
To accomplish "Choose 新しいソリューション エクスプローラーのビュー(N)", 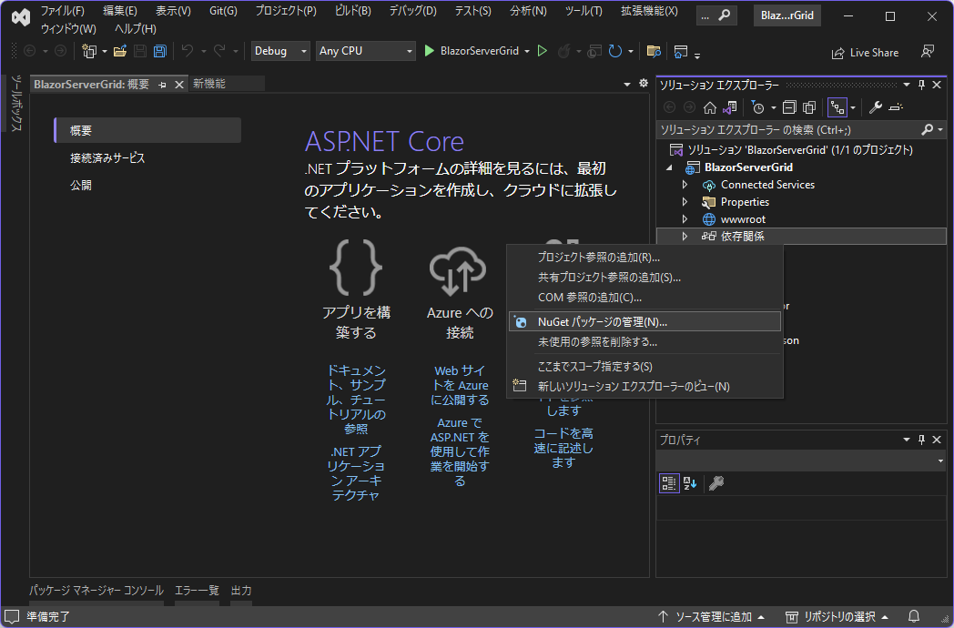I will click(x=644, y=387).
